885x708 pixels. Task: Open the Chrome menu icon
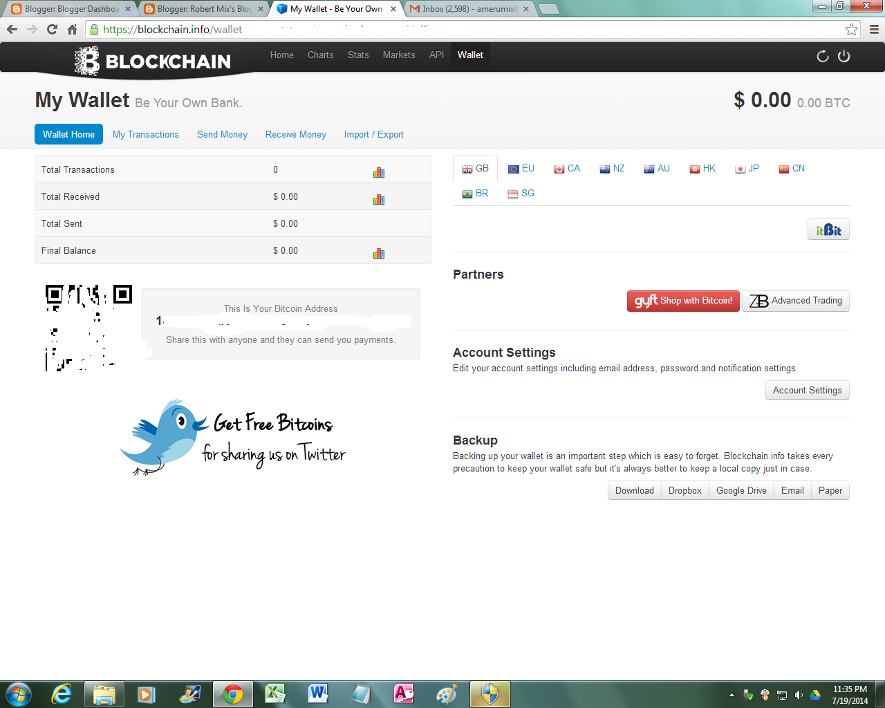tap(874, 29)
